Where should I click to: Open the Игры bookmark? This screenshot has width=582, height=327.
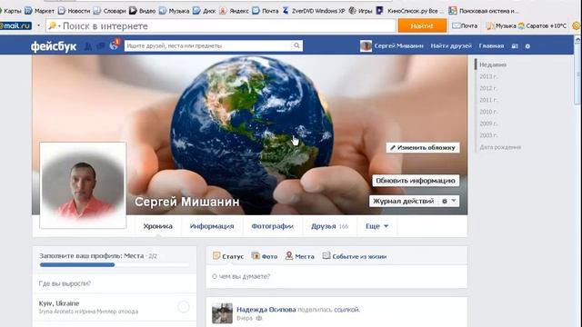(x=361, y=11)
